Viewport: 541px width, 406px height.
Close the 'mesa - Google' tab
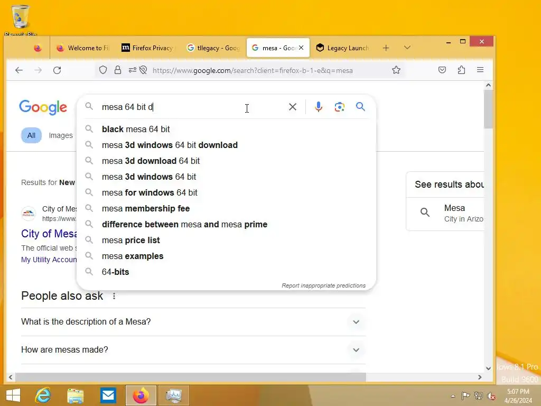point(301,48)
